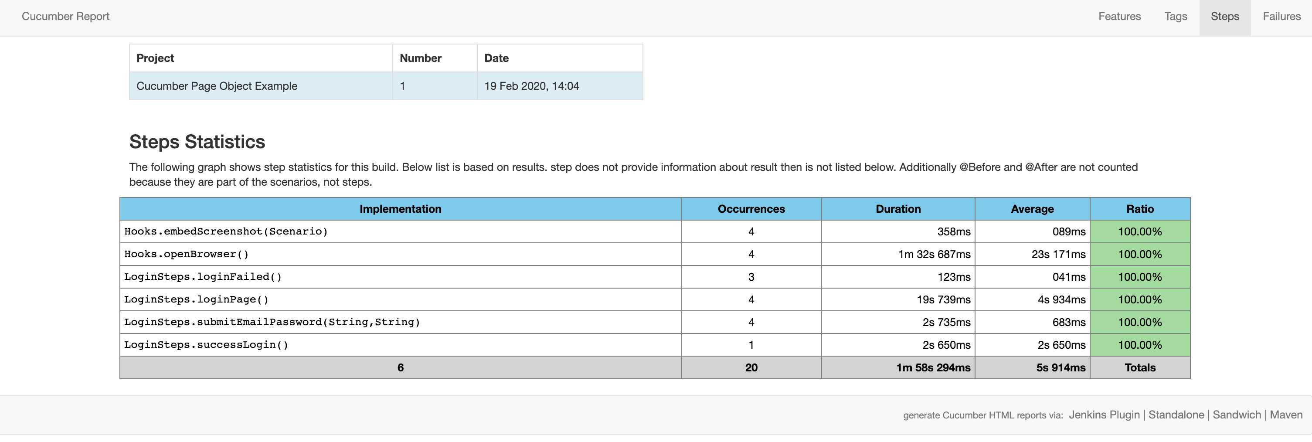This screenshot has height=442, width=1312.
Task: Sort by the Average column header
Action: [1033, 209]
